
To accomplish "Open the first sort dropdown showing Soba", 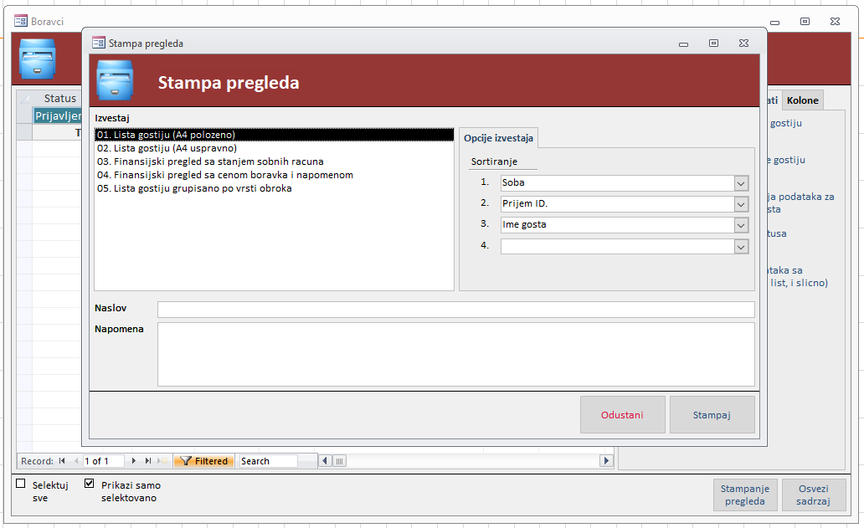I will (x=740, y=182).
